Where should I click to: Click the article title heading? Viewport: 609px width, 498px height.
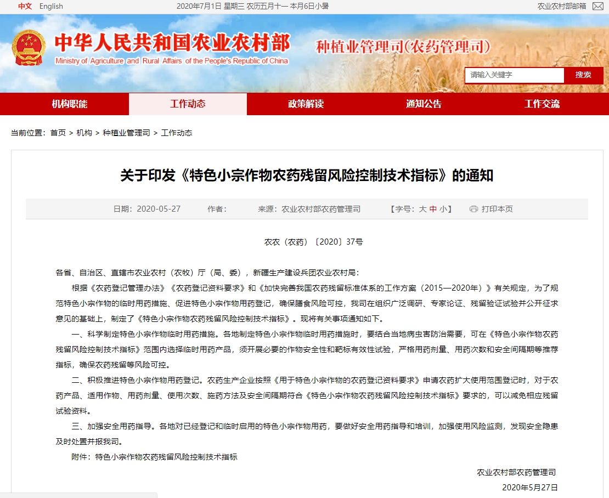pos(307,176)
